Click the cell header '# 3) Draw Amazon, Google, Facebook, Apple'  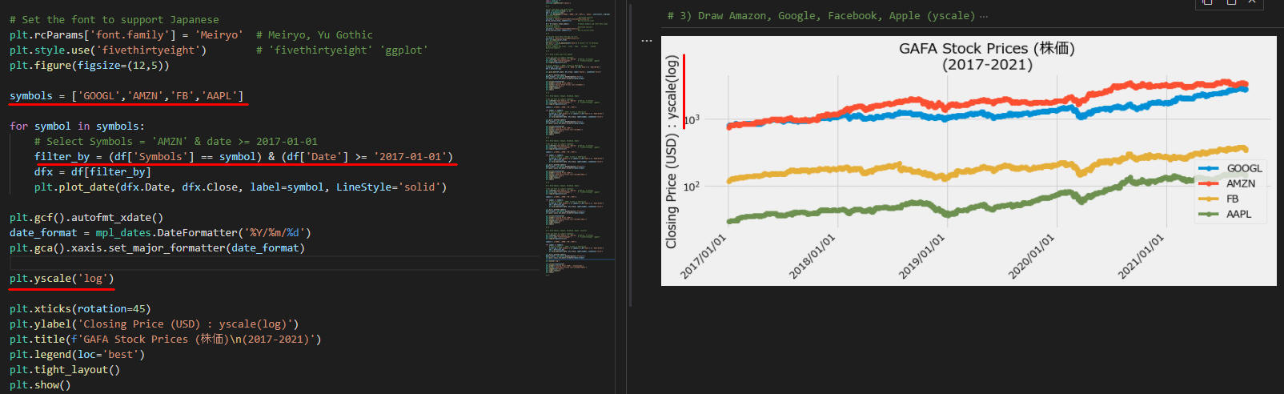[821, 16]
